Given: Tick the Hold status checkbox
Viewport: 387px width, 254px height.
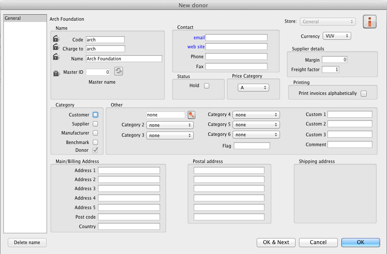Looking at the screenshot, I should (207, 86).
